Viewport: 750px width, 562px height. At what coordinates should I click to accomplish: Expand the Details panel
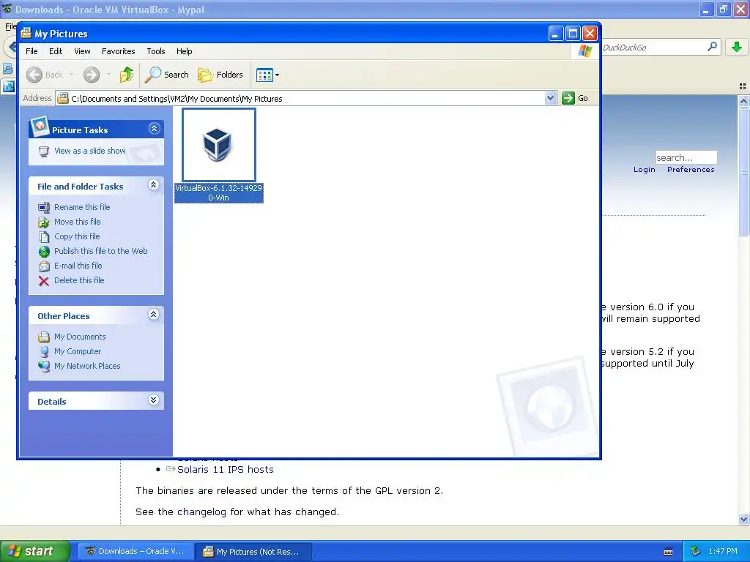tap(154, 400)
